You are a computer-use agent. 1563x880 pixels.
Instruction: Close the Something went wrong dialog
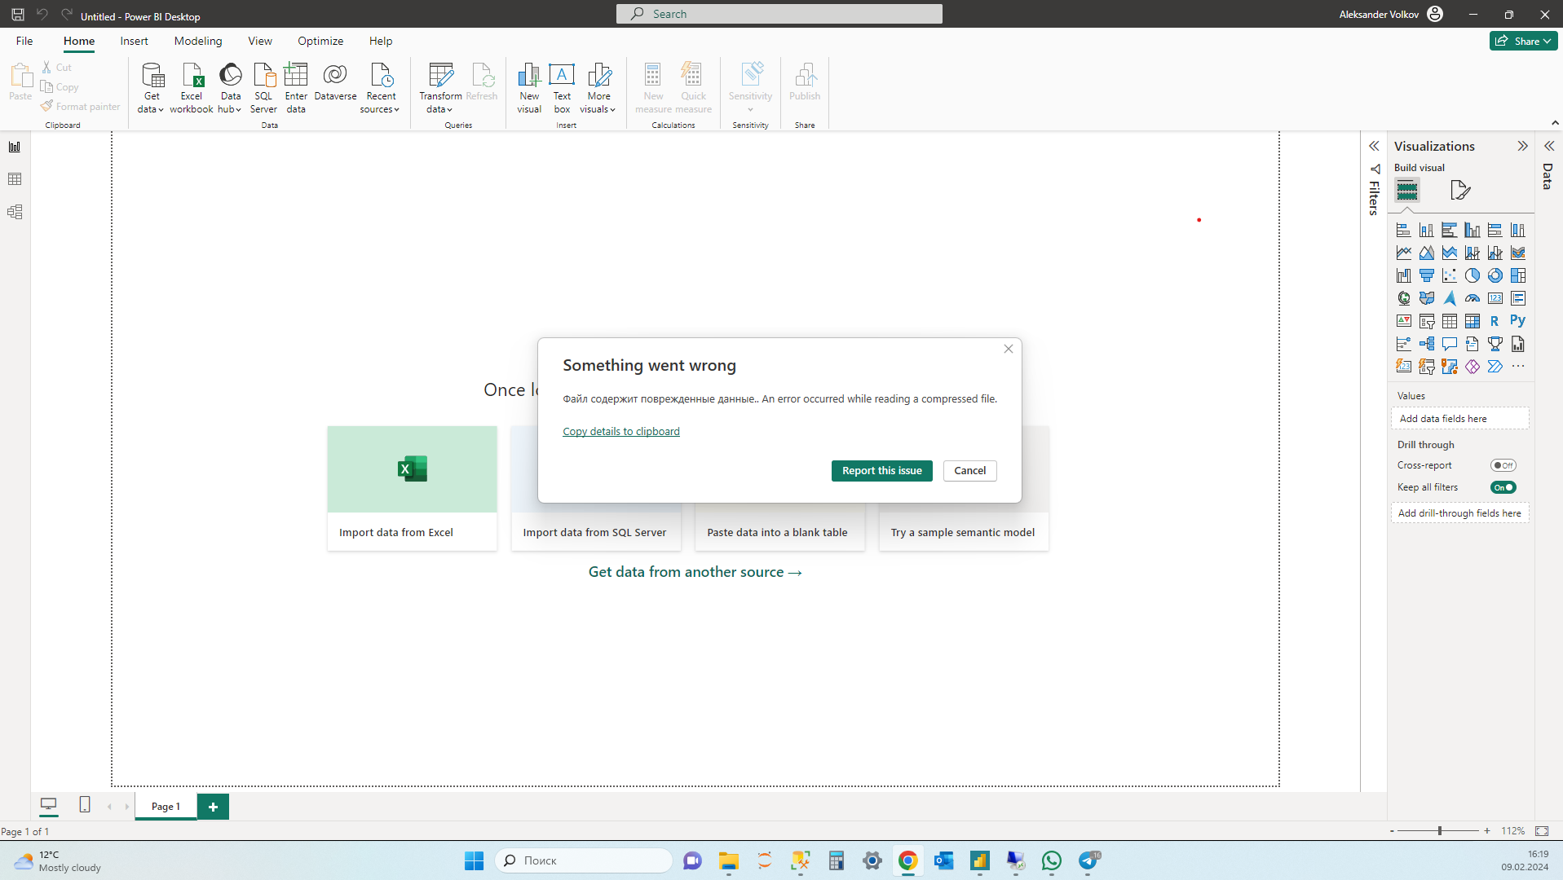coord(1009,349)
